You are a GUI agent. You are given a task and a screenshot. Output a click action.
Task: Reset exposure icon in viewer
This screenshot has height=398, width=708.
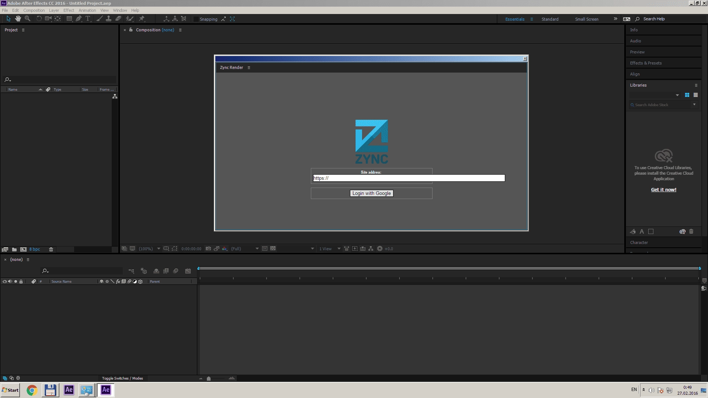[379, 249]
